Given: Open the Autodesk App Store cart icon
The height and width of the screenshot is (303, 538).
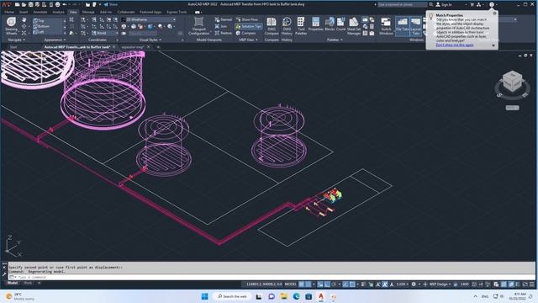Looking at the screenshot, I should click(472, 4).
